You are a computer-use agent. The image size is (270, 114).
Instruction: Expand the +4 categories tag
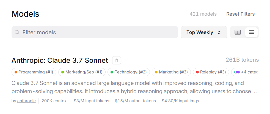tap(245, 72)
